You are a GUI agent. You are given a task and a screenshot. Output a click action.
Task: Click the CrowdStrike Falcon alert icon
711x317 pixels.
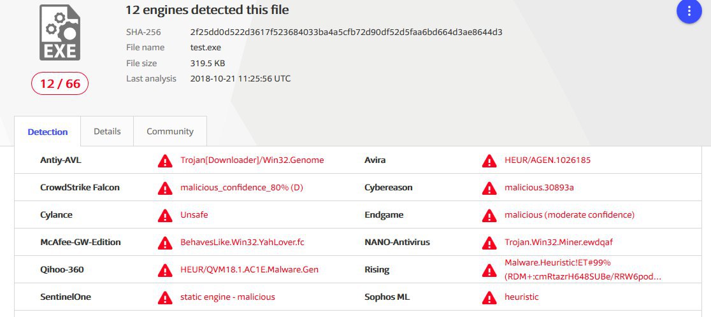tap(165, 188)
